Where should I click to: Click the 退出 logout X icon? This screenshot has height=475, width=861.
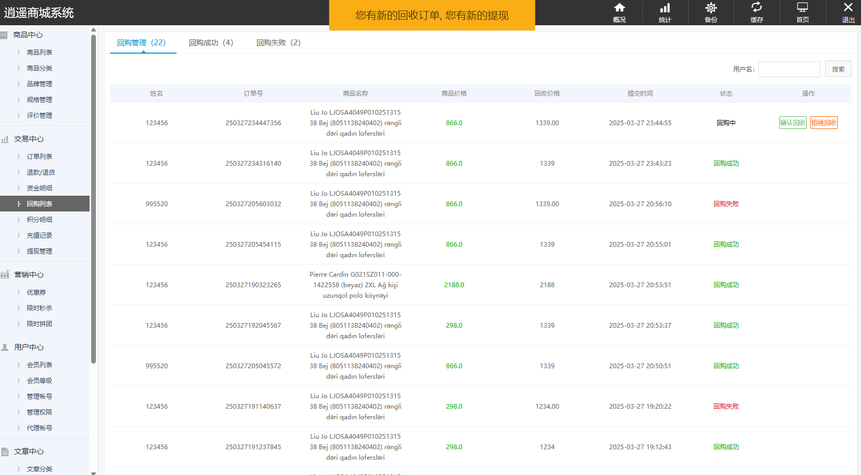(x=848, y=8)
